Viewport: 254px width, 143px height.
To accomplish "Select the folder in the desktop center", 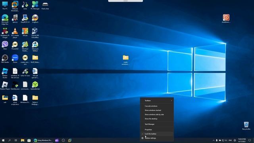I will tap(125, 60).
